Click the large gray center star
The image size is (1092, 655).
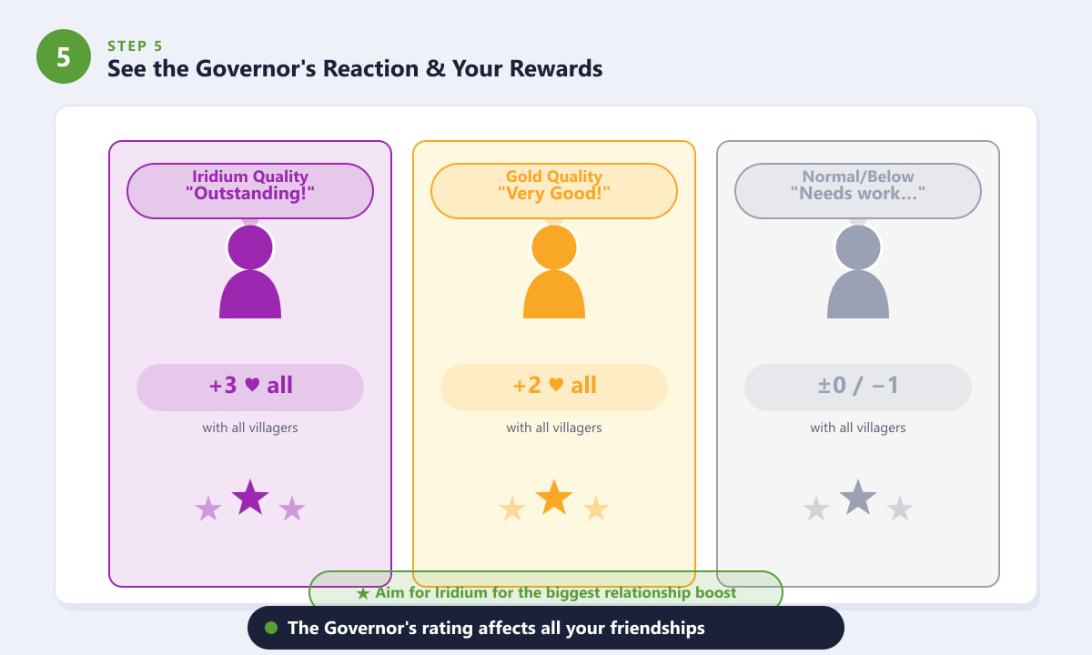858,498
